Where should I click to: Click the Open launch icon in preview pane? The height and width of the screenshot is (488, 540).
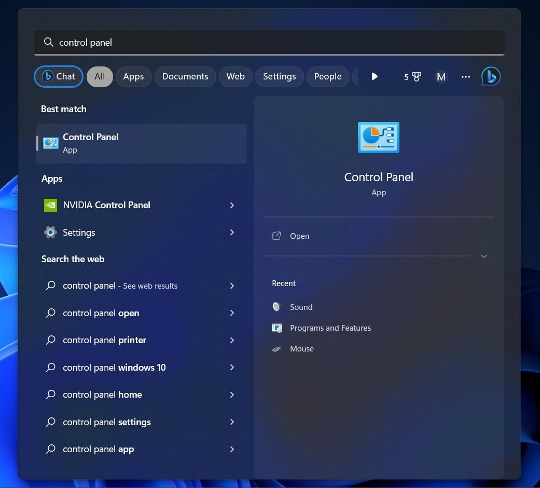[x=276, y=236]
